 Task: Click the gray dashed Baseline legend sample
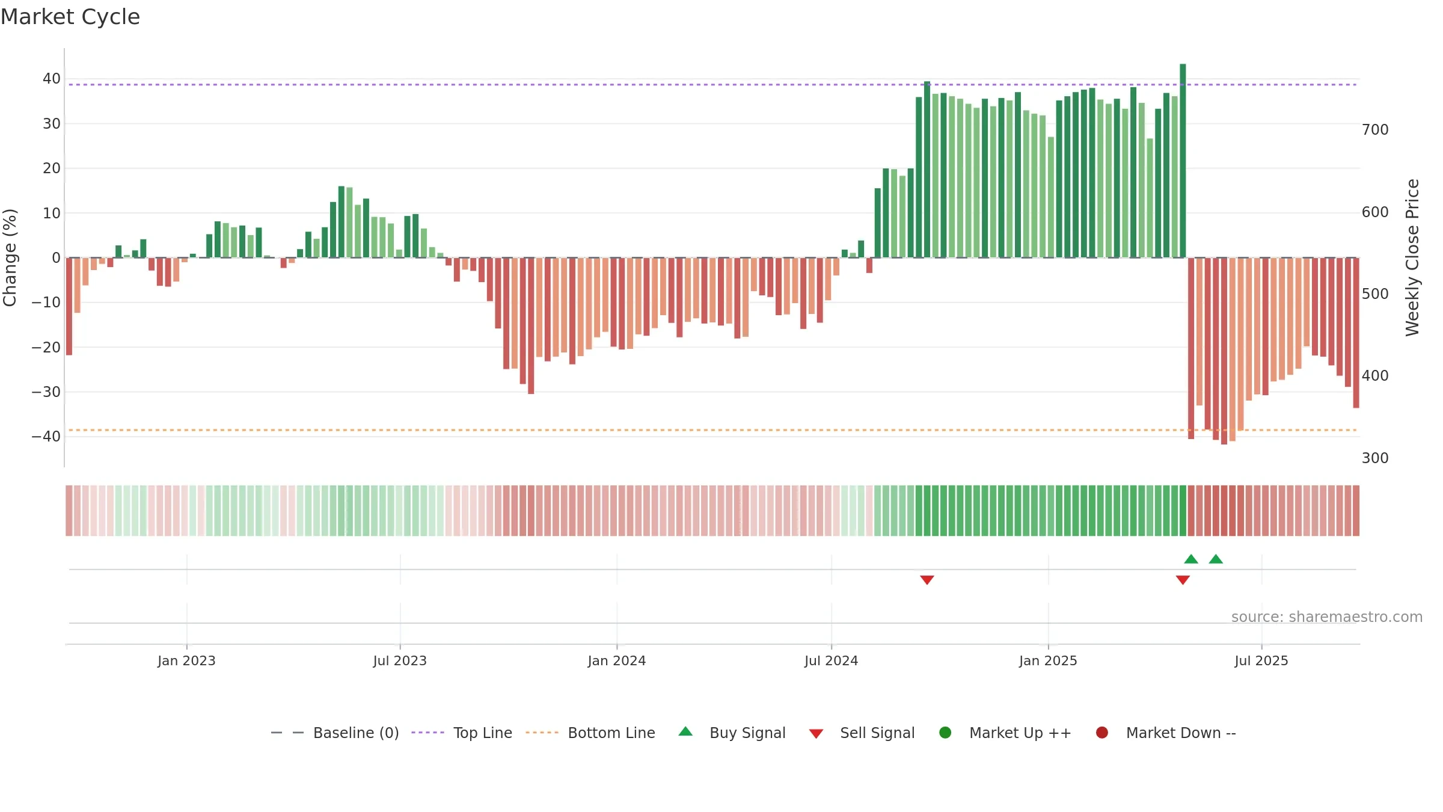[x=287, y=733]
